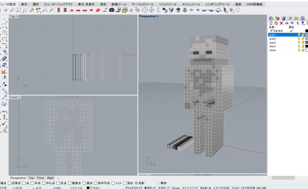Click the ミリメートル units status entry

[76, 187]
